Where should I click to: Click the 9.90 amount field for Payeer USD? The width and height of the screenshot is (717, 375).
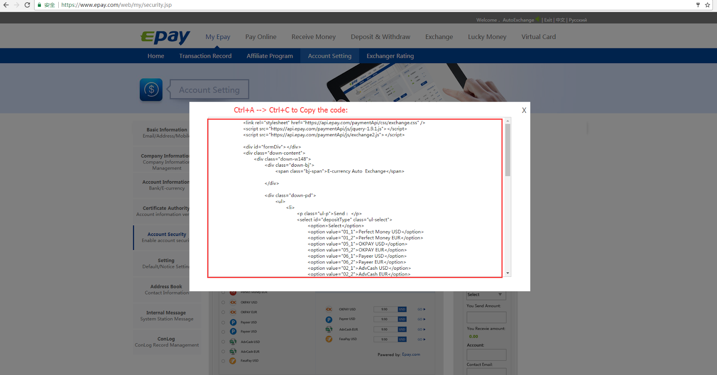point(385,319)
